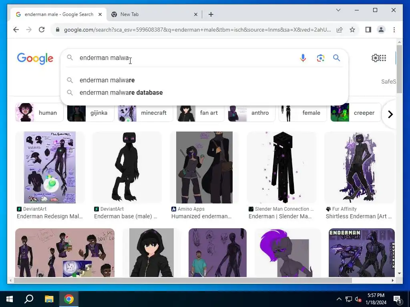Click the SafeSearch label
This screenshot has height=307, width=410.
(x=388, y=82)
